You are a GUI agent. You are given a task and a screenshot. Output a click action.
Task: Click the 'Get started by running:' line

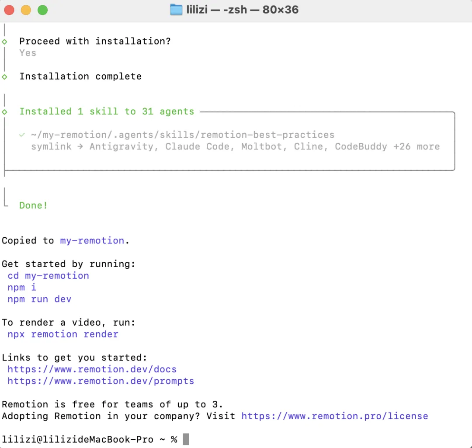click(x=69, y=264)
